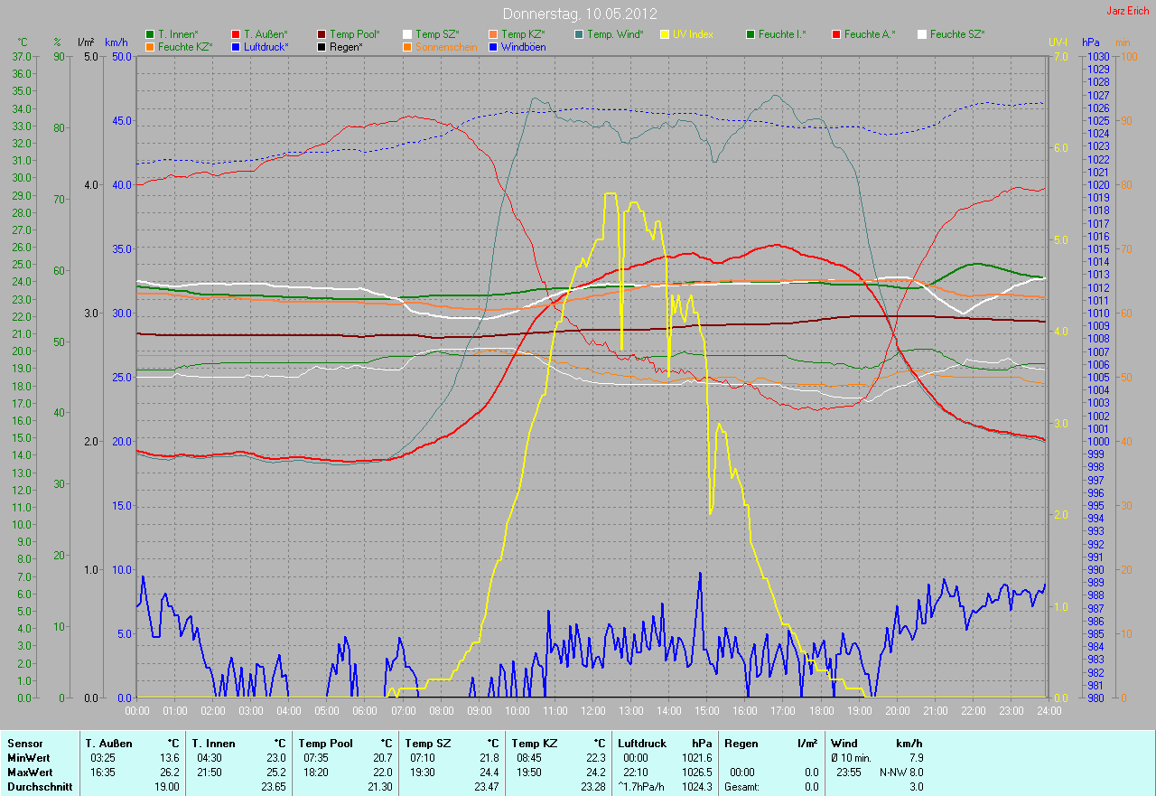Image resolution: width=1156 pixels, height=796 pixels.
Task: Click the orange Temp KZ legend swatch
Action: [493, 34]
